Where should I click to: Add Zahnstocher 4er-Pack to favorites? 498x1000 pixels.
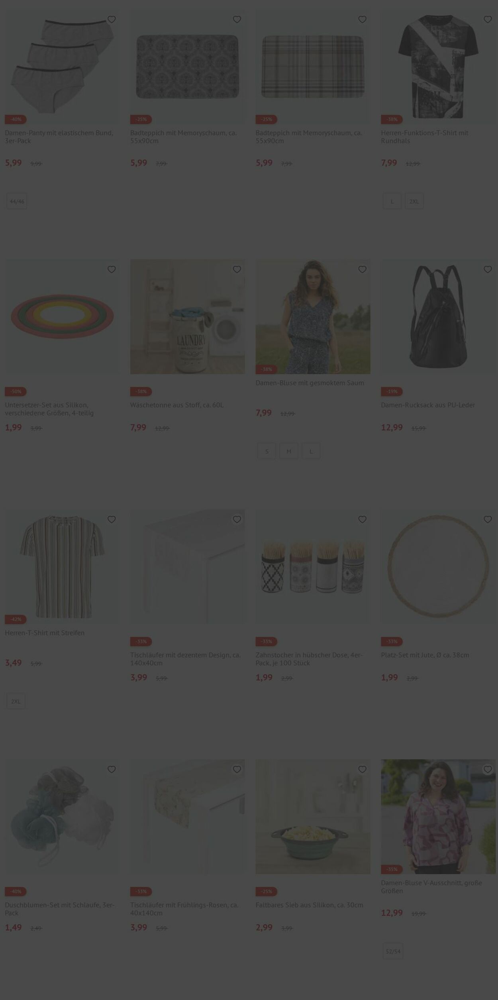(x=362, y=519)
